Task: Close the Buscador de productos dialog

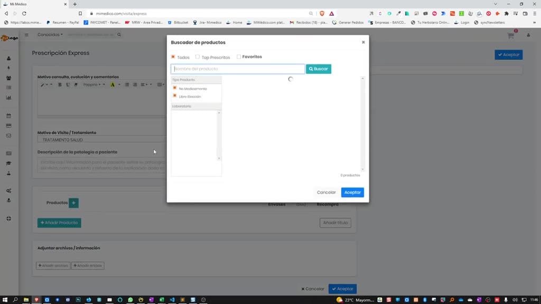Action: point(363,42)
